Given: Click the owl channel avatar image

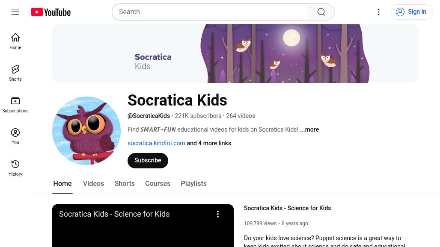Looking at the screenshot, I should point(86,131).
